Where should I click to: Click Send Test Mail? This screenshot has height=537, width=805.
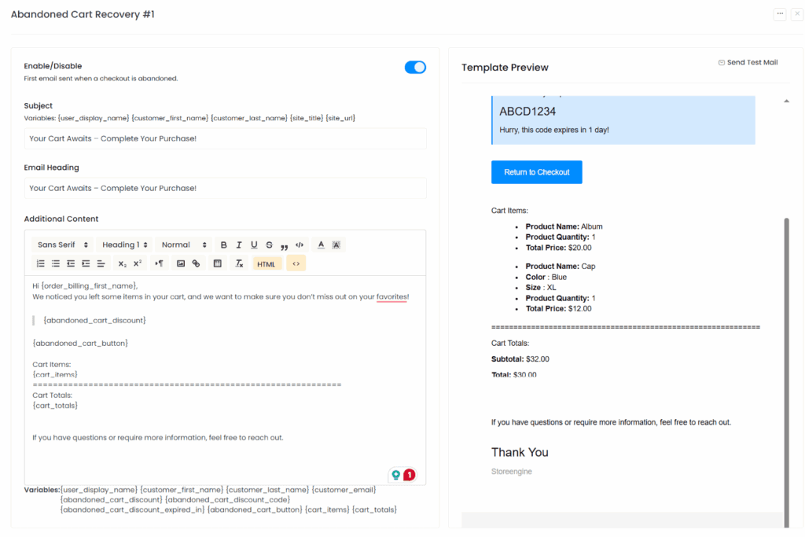pos(748,61)
